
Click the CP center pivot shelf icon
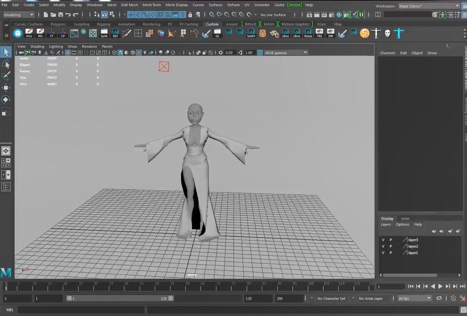pyautogui.click(x=63, y=33)
